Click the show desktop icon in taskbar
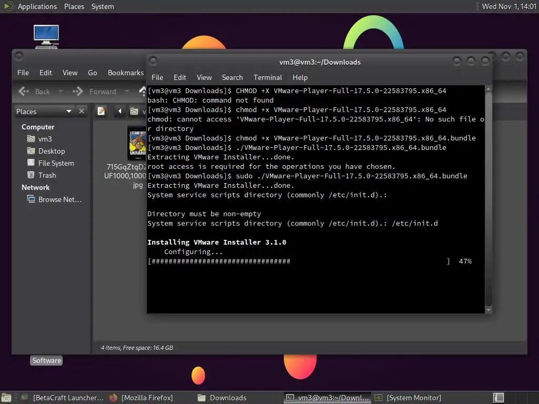 point(6,398)
